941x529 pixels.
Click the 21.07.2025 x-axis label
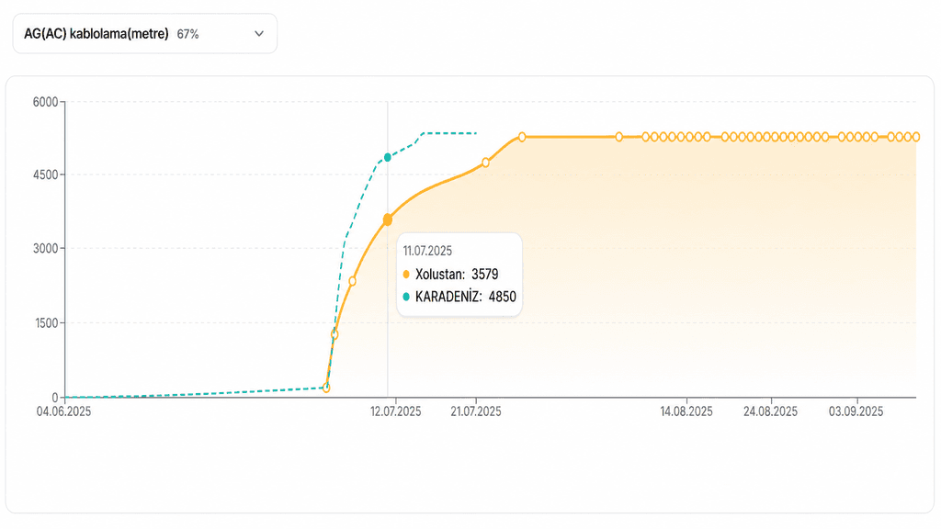(x=476, y=411)
